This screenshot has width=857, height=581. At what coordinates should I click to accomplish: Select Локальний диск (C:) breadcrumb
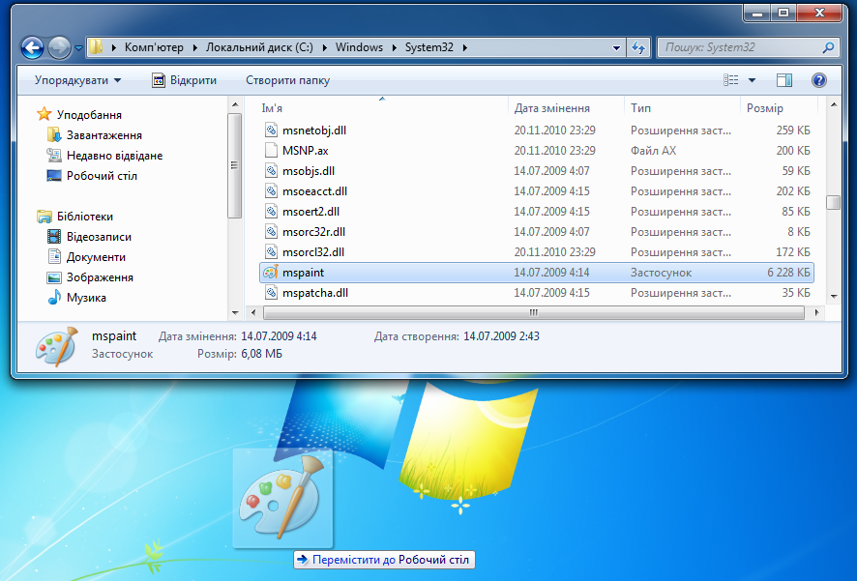259,47
